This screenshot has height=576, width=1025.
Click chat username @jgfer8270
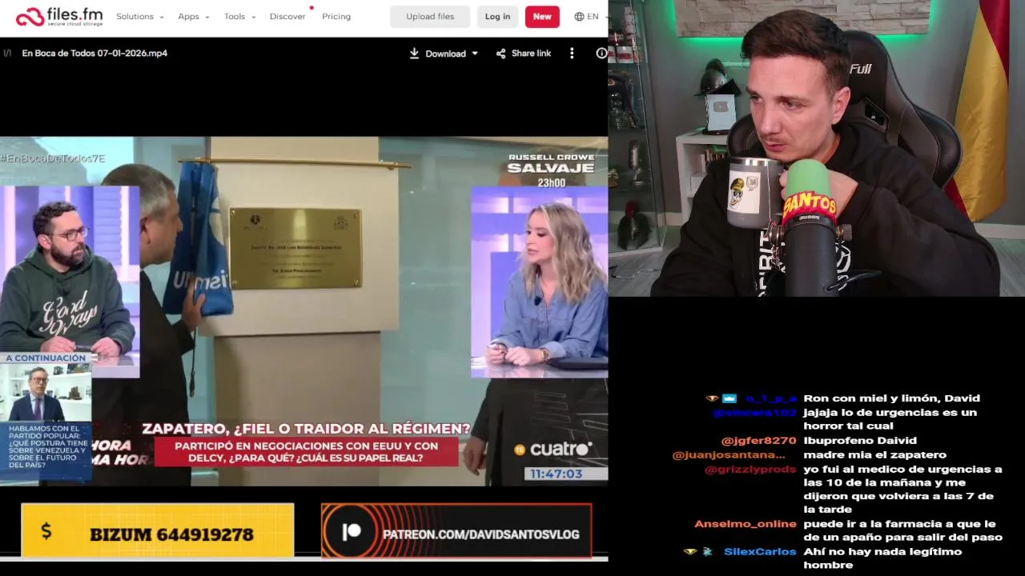click(758, 441)
